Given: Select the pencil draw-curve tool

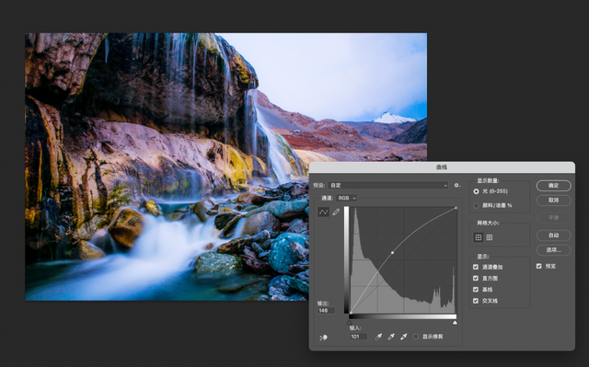Looking at the screenshot, I should coord(336,212).
